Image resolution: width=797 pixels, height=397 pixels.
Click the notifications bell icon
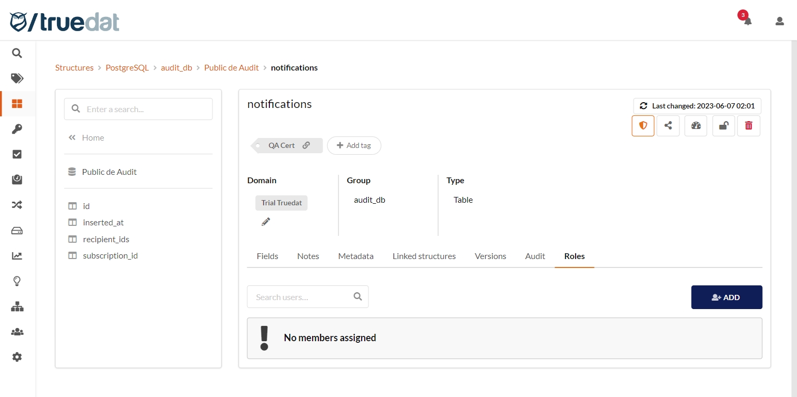click(747, 21)
